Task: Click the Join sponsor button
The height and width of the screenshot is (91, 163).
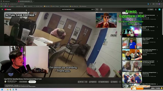Action: point(23,82)
